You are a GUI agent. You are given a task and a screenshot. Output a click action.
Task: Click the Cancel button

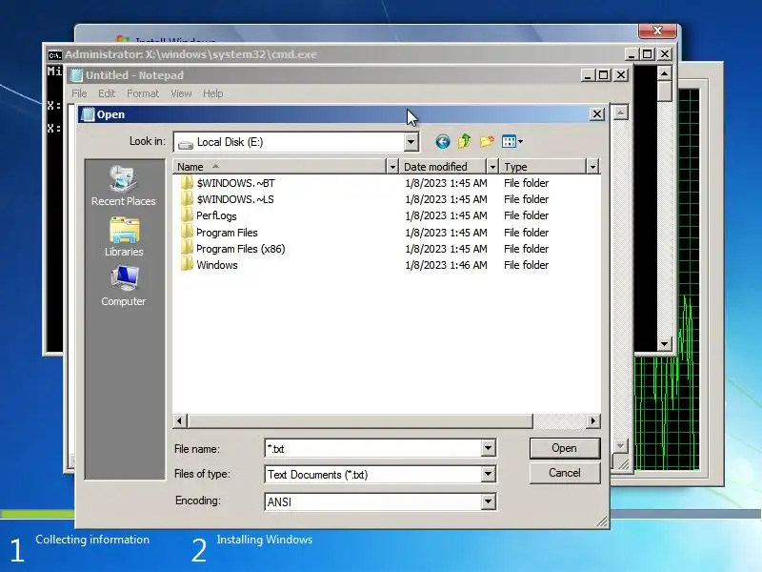(x=564, y=473)
